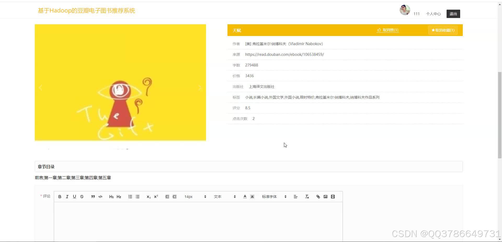Insert a video into the comment
Viewport: 502px width, 242px height.
coord(333,197)
